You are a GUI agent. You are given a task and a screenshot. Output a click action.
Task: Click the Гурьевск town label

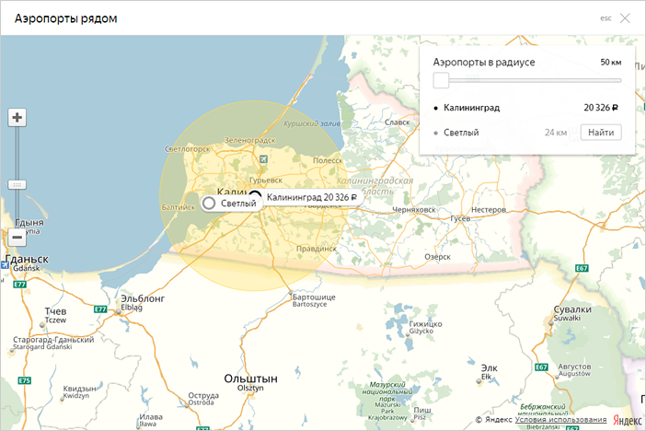(x=266, y=181)
